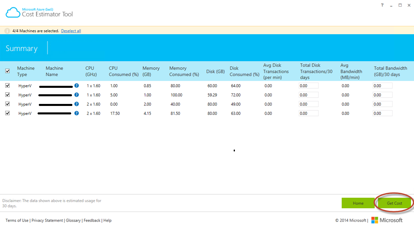Click the Disk Consumed (%) column header

[244, 71]
